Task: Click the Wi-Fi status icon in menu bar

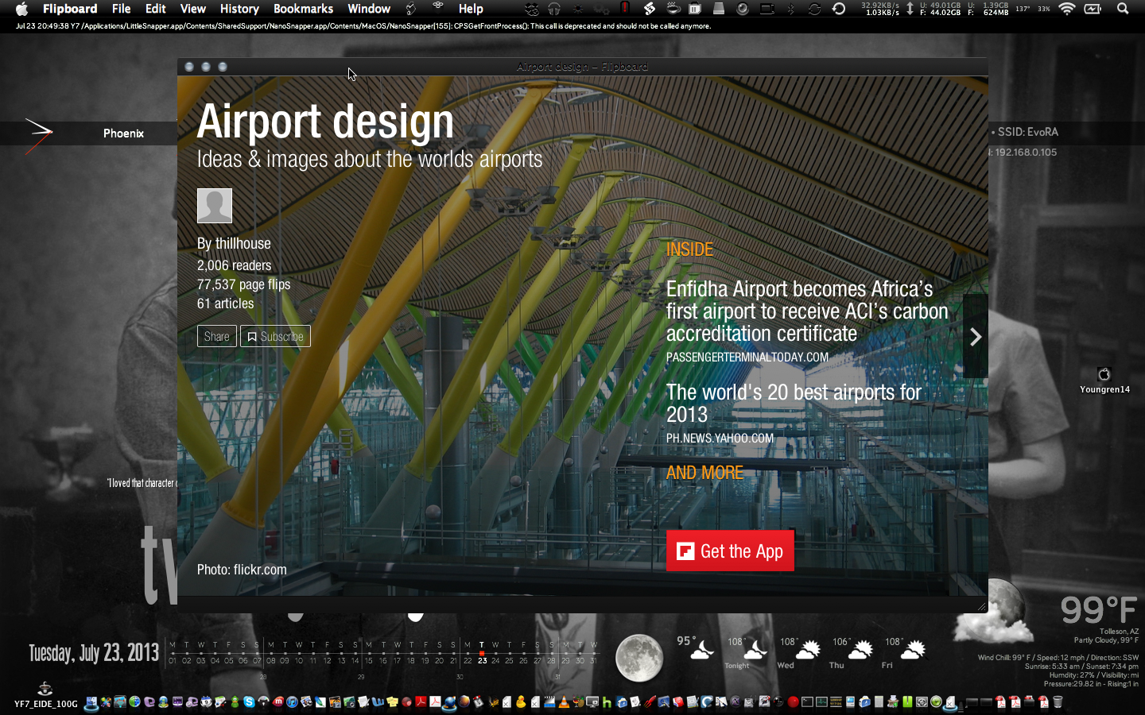Action: 1067,9
